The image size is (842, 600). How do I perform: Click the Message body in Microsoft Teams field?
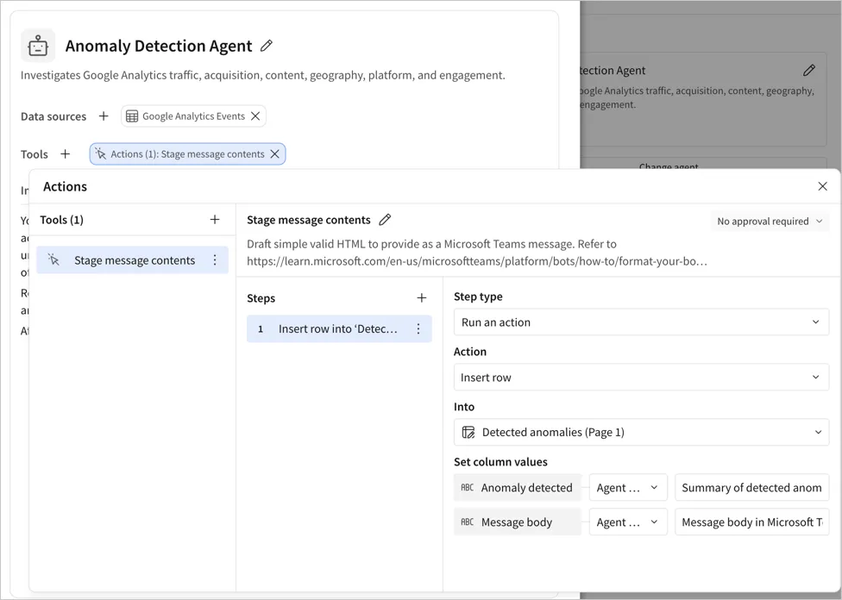tap(751, 522)
